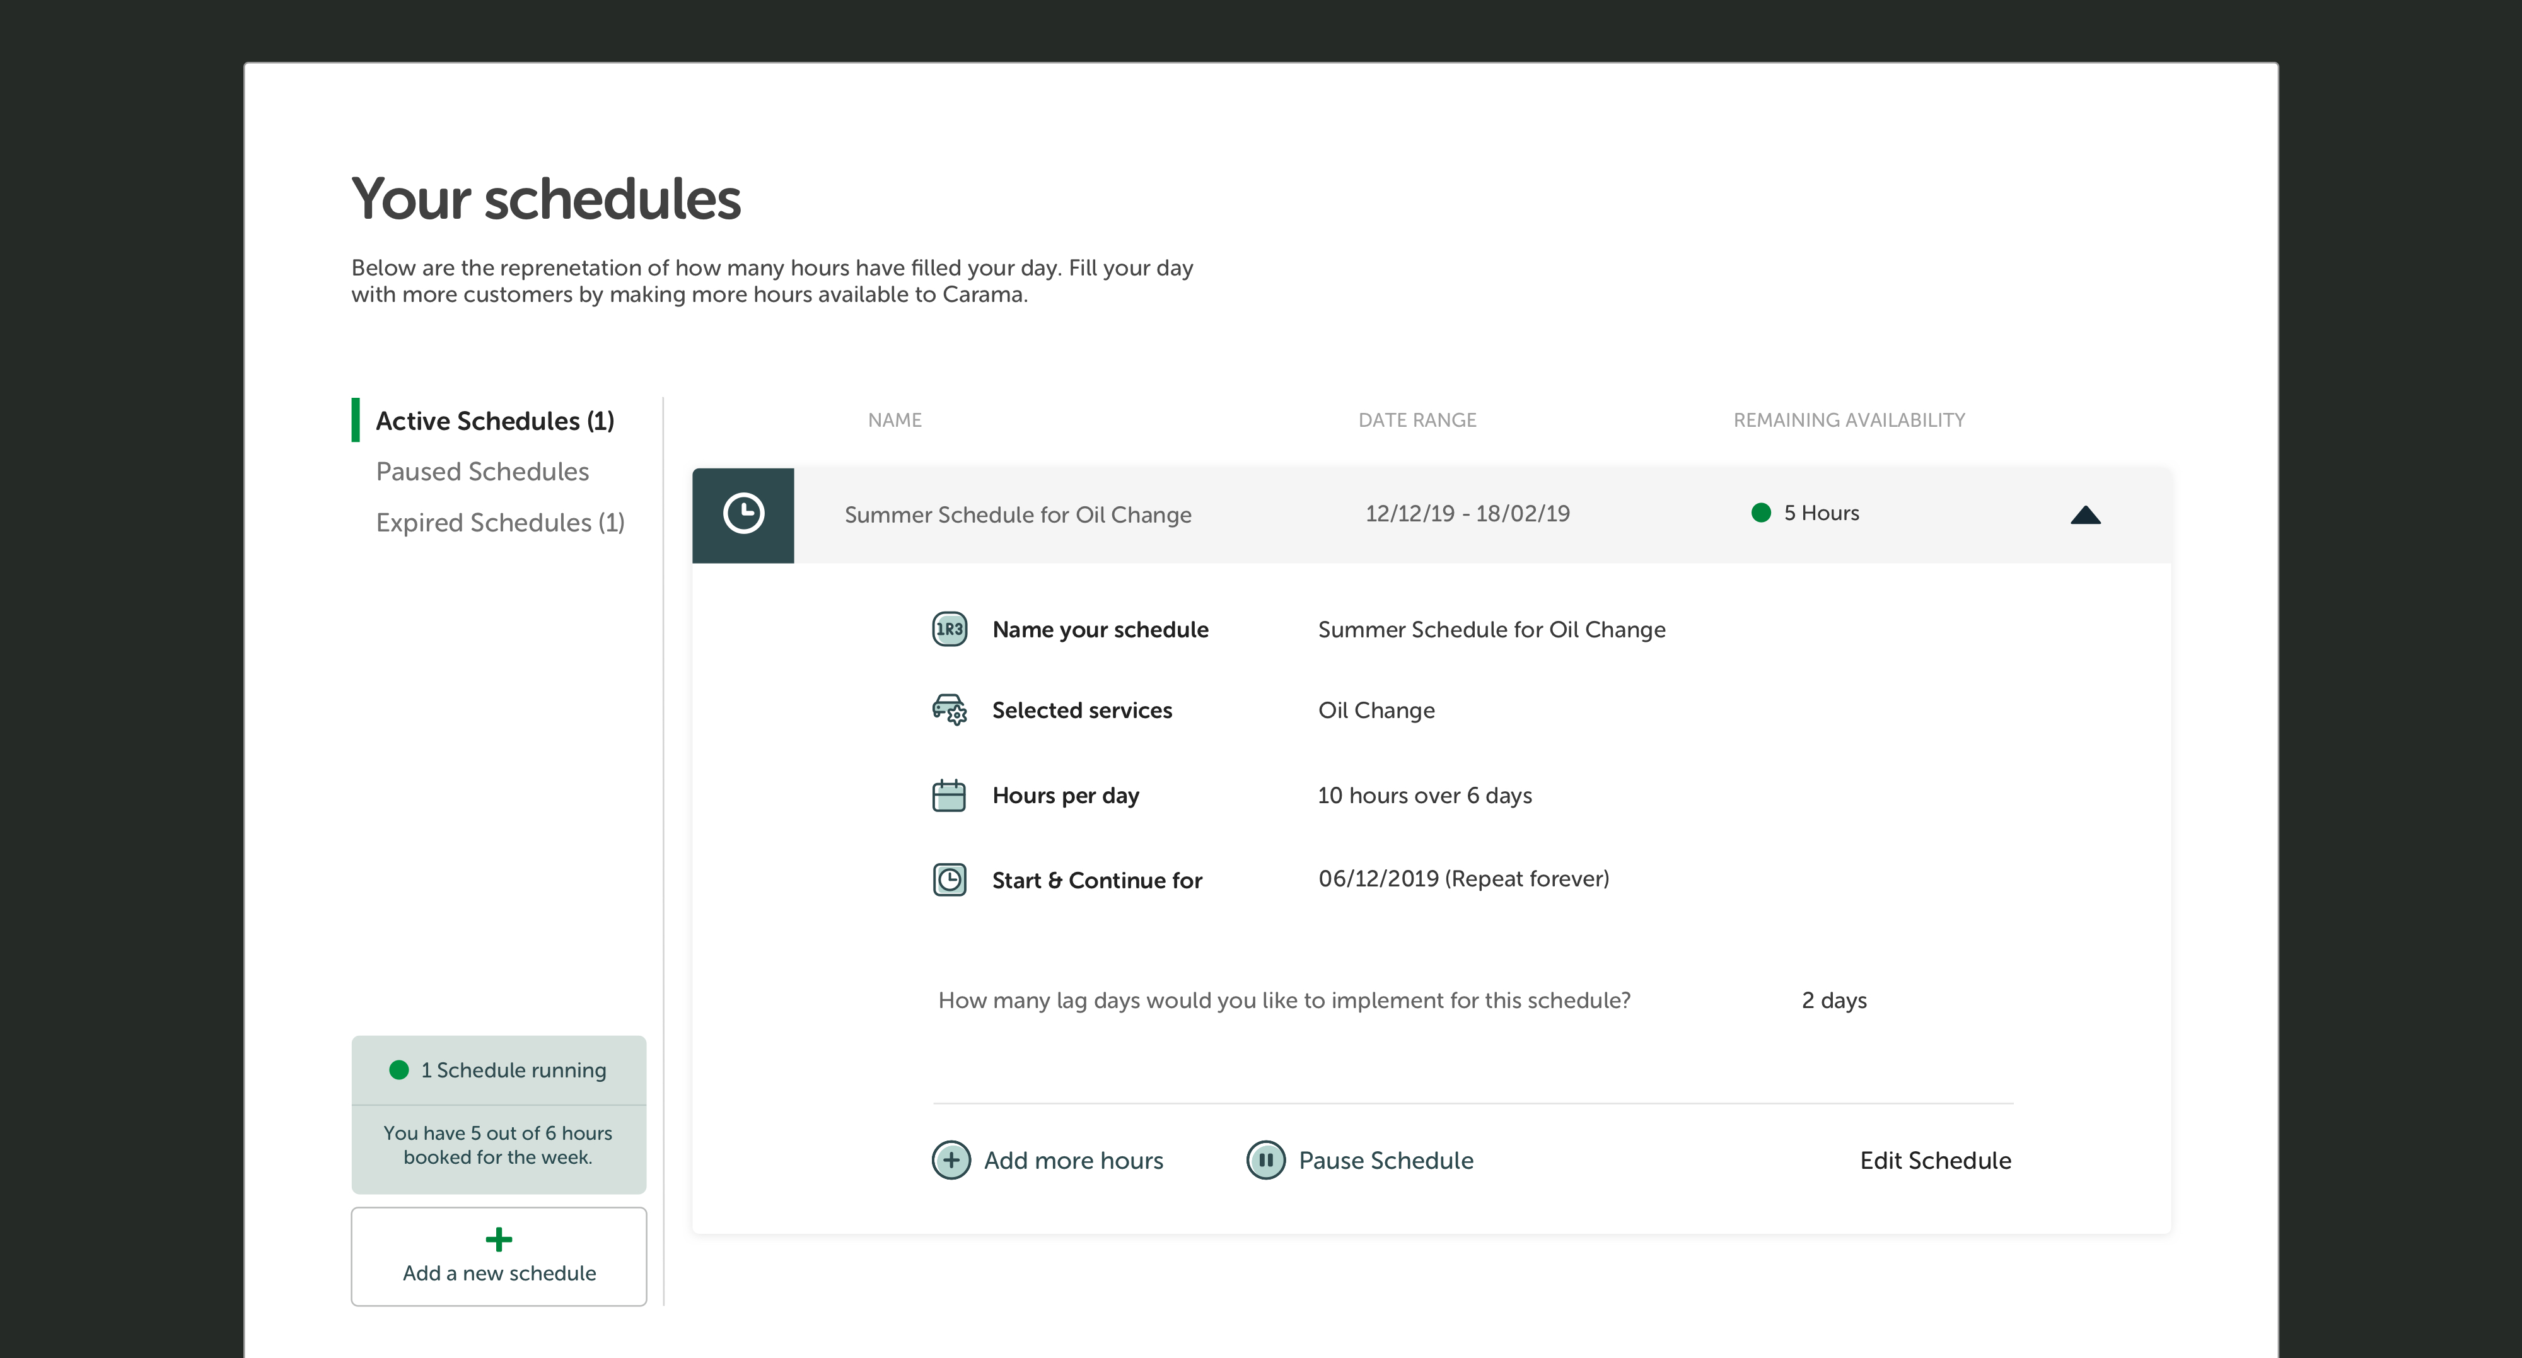Click the green plus icon for new schedule
The width and height of the screenshot is (2522, 1358).
point(498,1239)
